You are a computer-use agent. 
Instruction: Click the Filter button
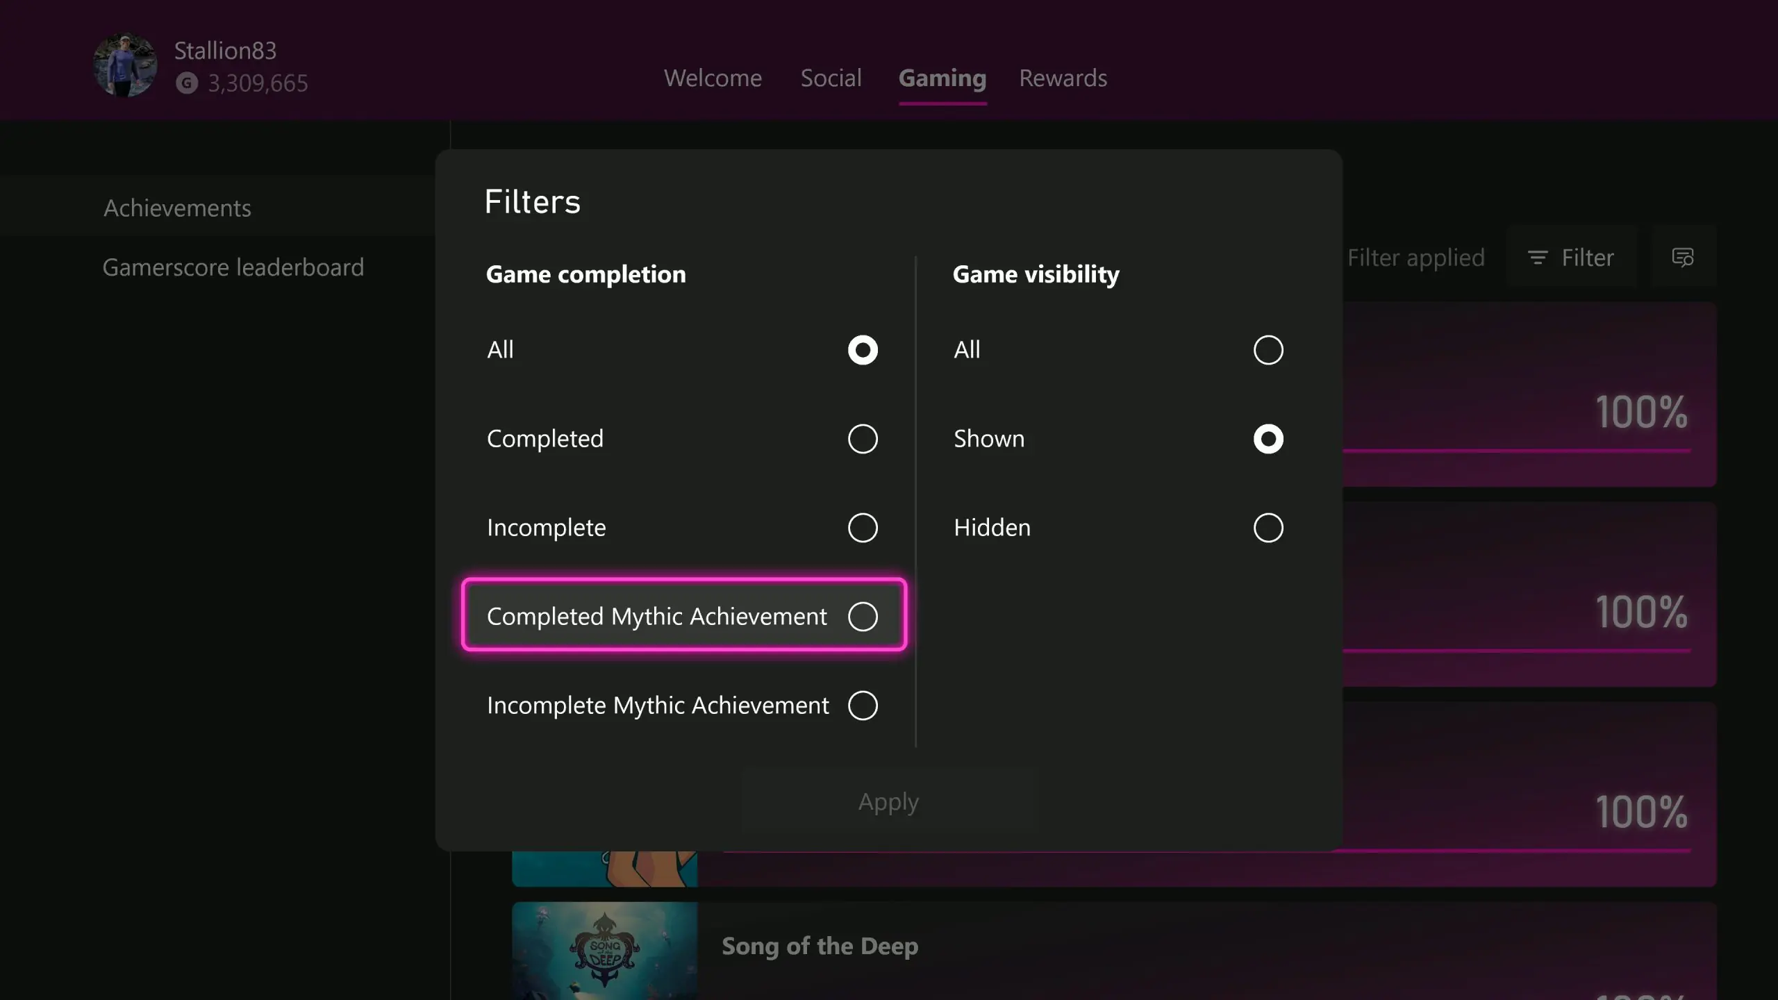[x=1571, y=258]
